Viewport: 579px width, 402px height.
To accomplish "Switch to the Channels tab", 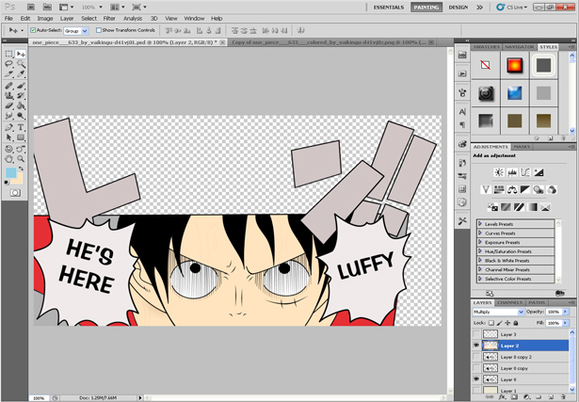I will coord(509,303).
